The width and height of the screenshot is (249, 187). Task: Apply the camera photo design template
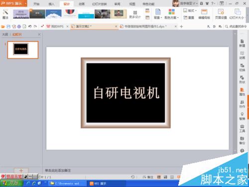point(103,14)
